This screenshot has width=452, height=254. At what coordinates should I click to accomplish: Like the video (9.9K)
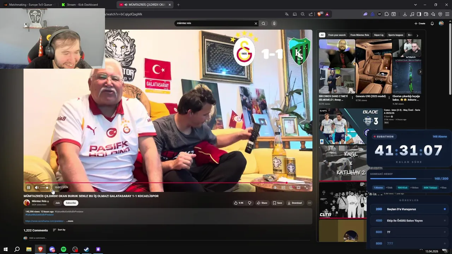(x=239, y=203)
